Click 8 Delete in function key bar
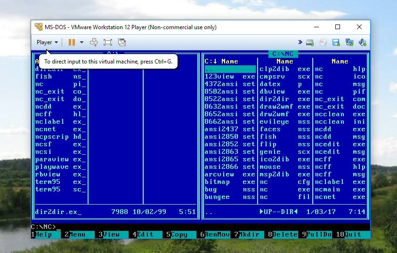The height and width of the screenshot is (253, 397). pyautogui.click(x=283, y=235)
